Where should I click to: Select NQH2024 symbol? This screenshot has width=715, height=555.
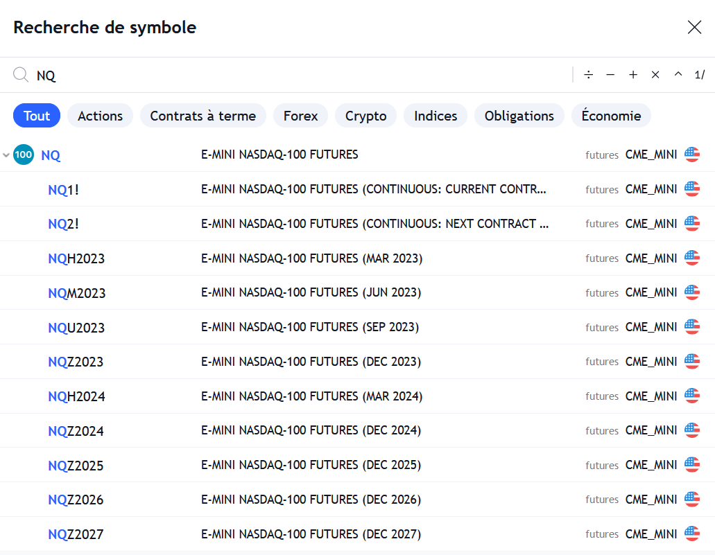coord(76,396)
